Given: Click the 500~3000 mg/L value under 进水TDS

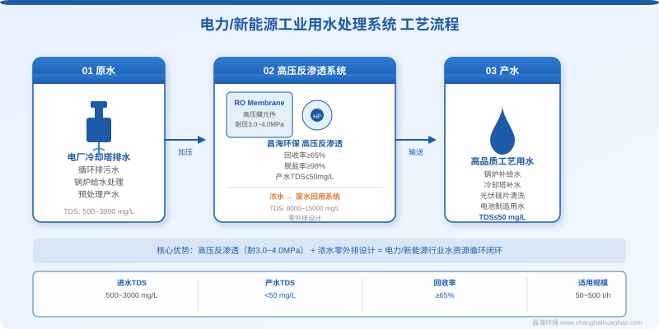Looking at the screenshot, I should tap(132, 295).
